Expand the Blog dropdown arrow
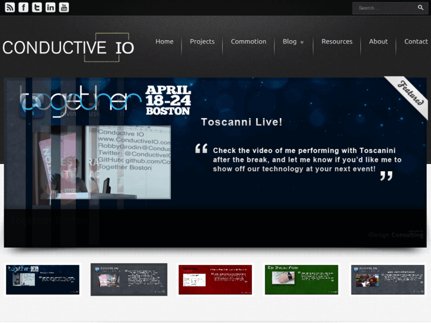The image size is (431, 323). click(302, 42)
